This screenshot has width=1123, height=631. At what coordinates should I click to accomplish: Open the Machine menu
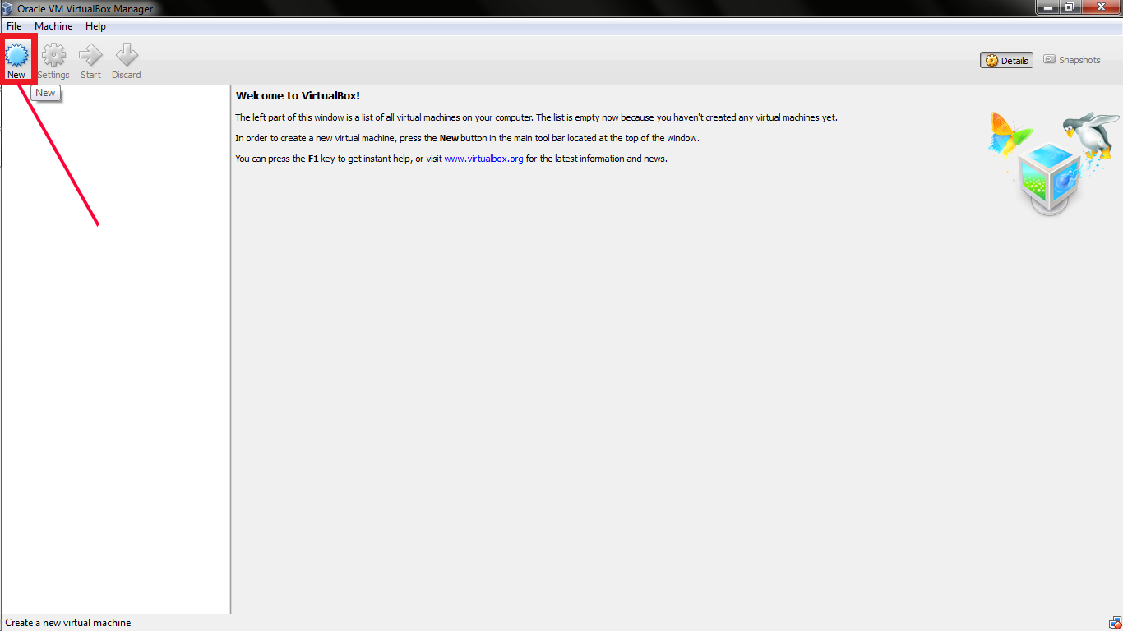[53, 26]
